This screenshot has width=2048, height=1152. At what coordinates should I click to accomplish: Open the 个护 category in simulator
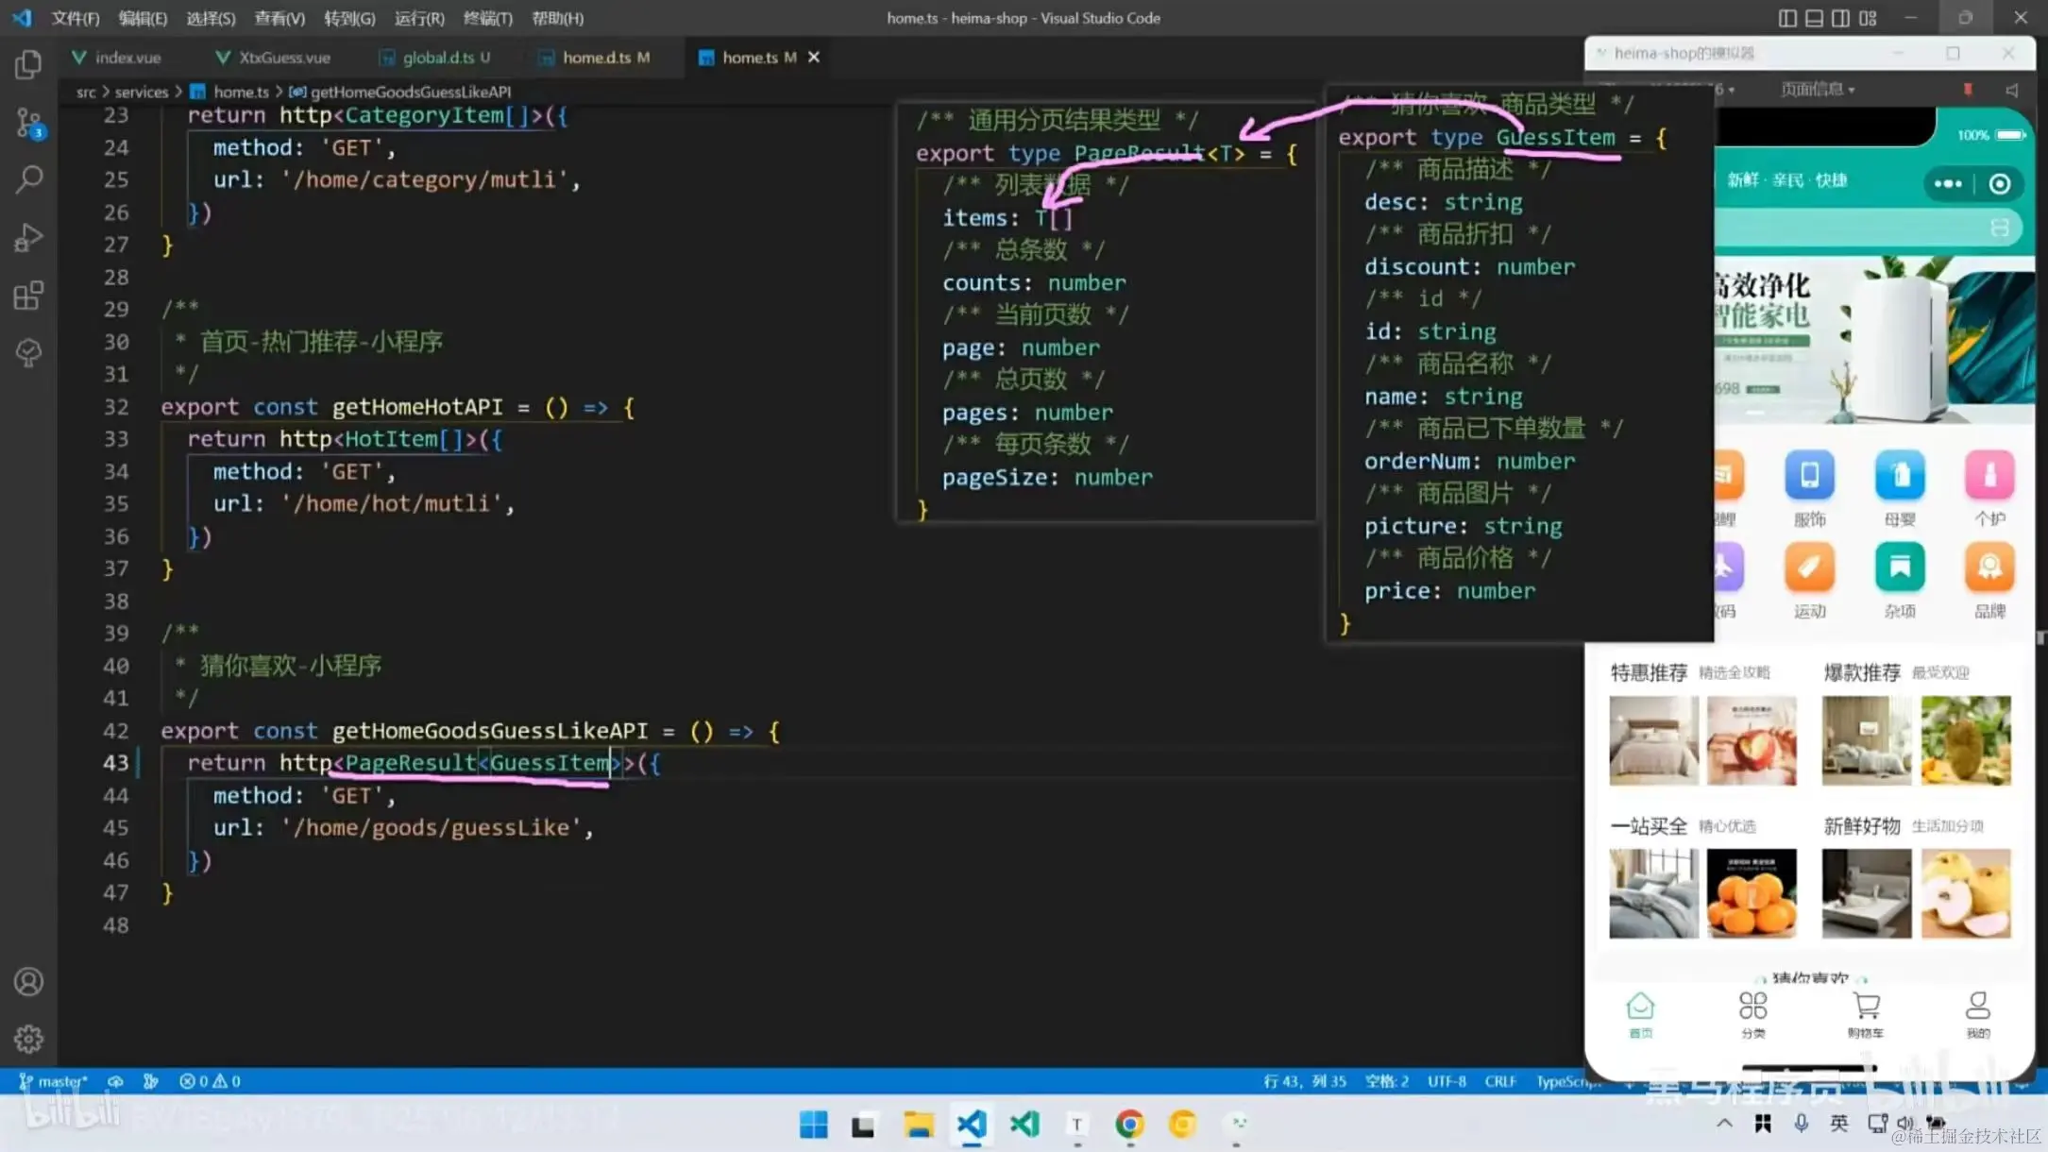coord(1989,488)
